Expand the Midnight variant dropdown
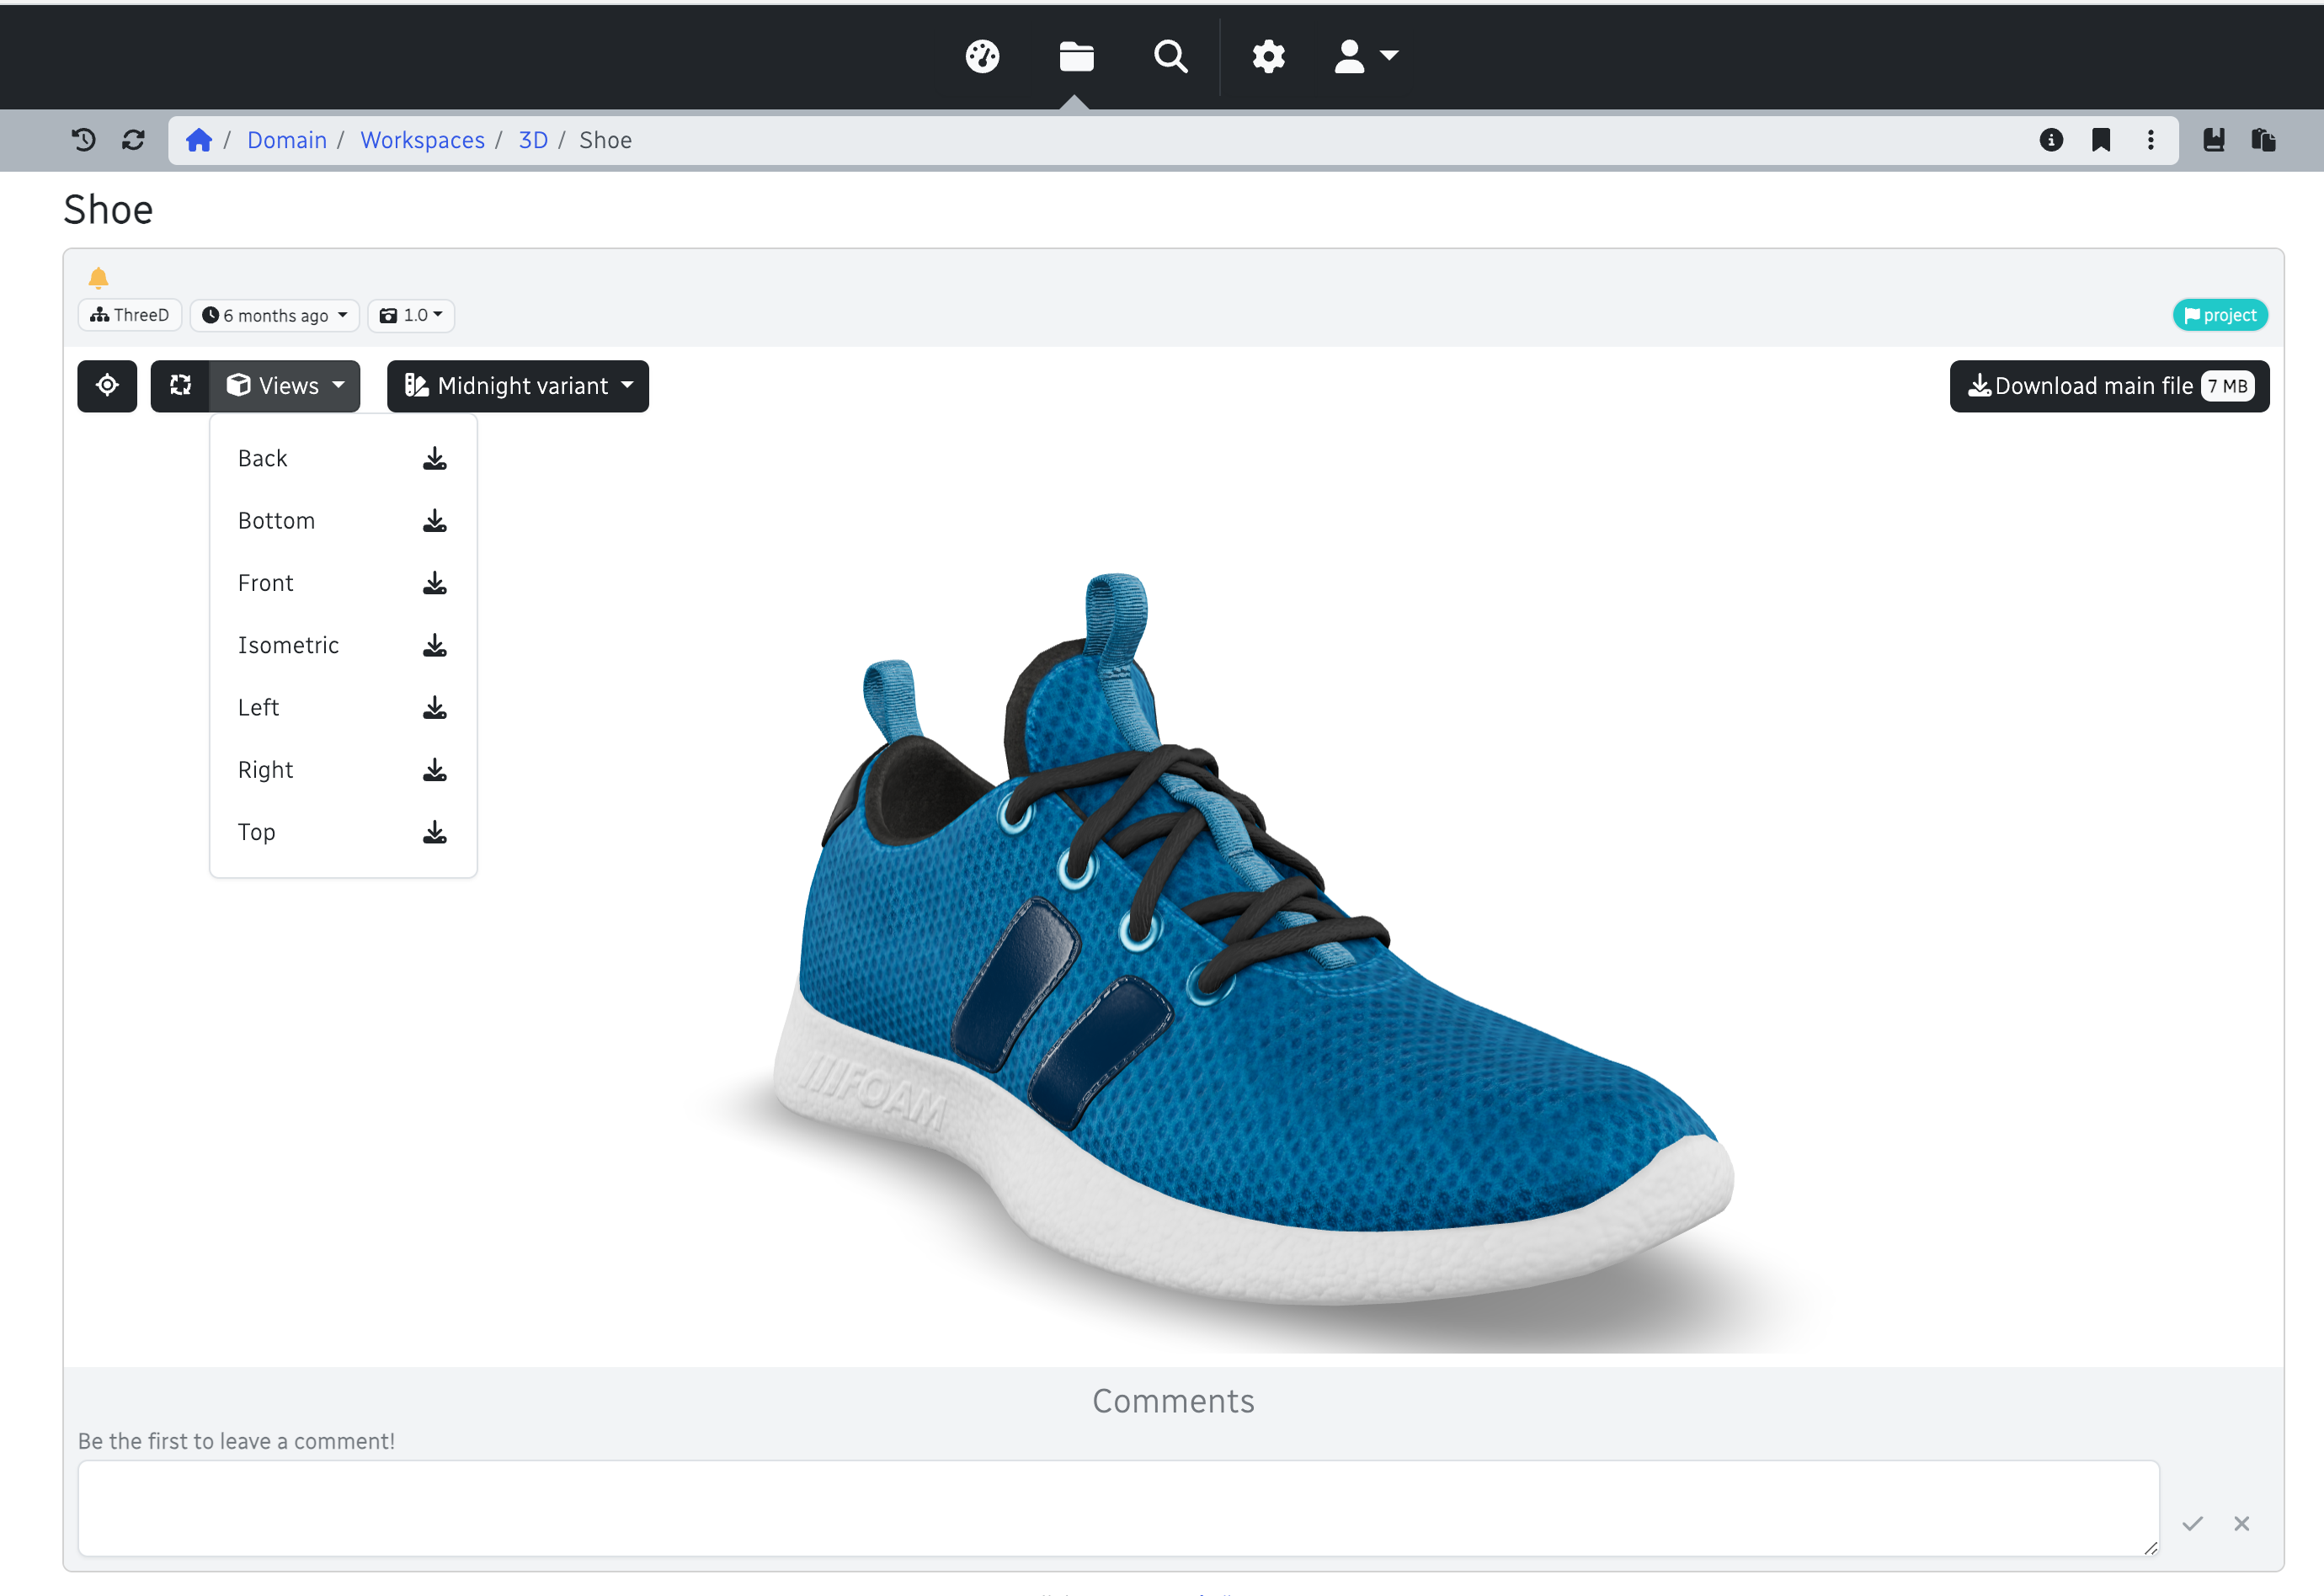The width and height of the screenshot is (2324, 1596). point(518,386)
